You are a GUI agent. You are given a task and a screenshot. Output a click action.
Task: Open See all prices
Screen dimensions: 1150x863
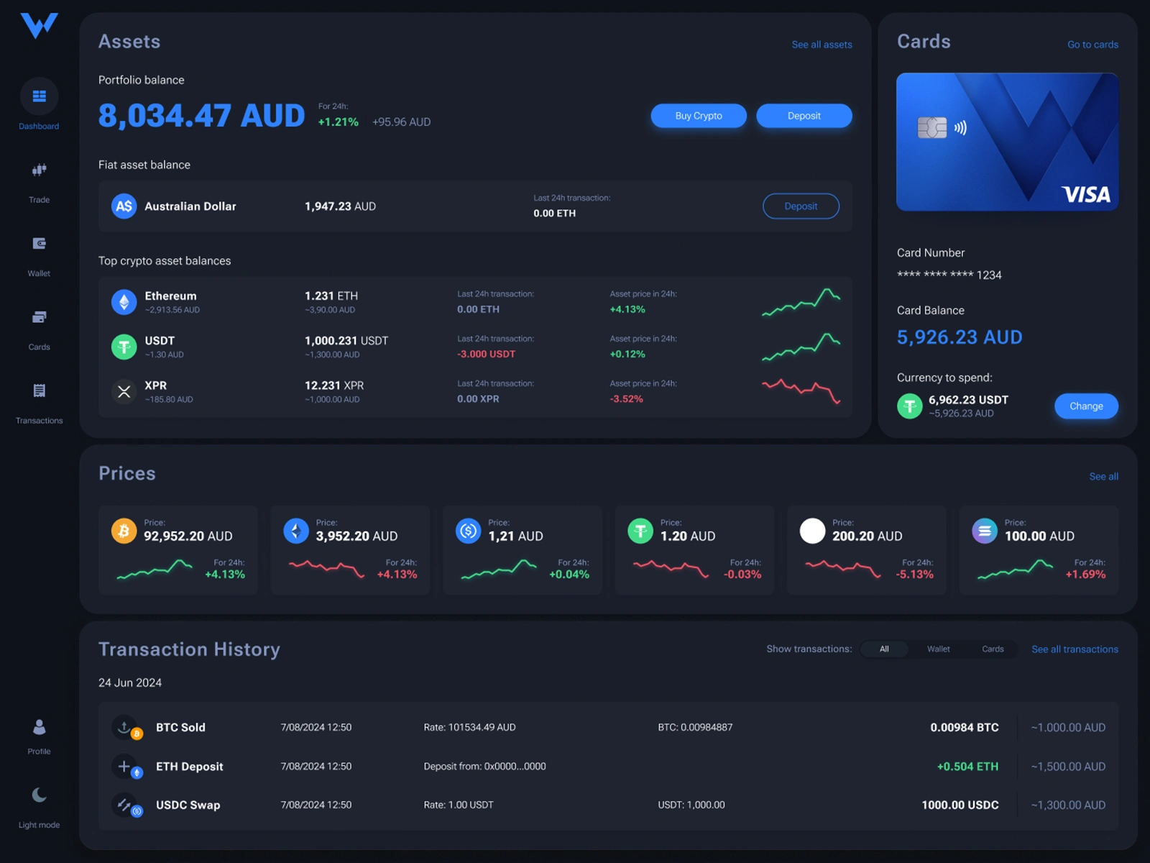tap(1104, 476)
